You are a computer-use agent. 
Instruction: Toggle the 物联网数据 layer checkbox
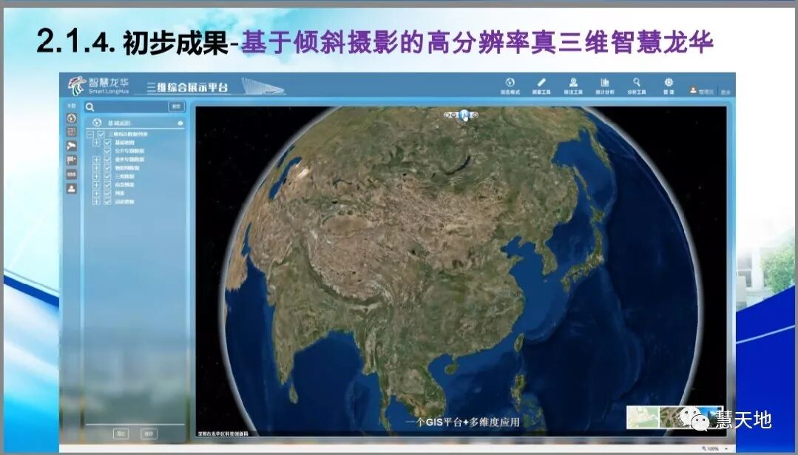(107, 168)
